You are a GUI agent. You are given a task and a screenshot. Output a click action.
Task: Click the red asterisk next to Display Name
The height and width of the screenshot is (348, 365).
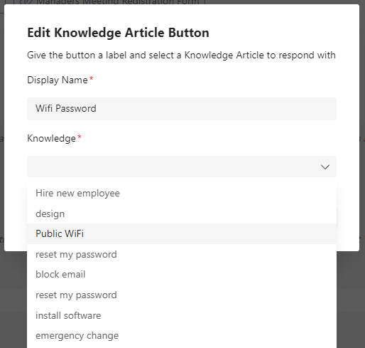coord(91,78)
